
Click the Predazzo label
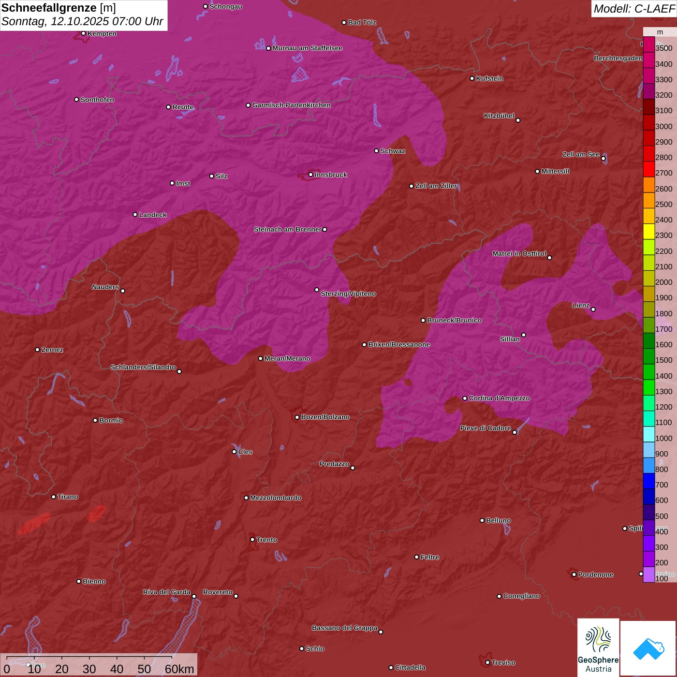point(334,464)
